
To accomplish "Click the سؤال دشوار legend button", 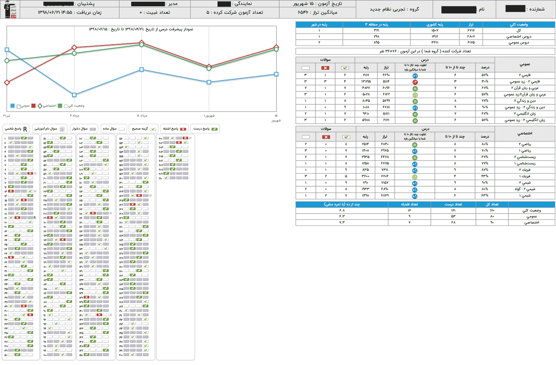I will pyautogui.click(x=84, y=129).
